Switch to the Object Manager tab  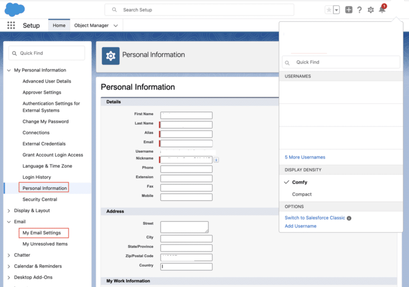pos(91,26)
